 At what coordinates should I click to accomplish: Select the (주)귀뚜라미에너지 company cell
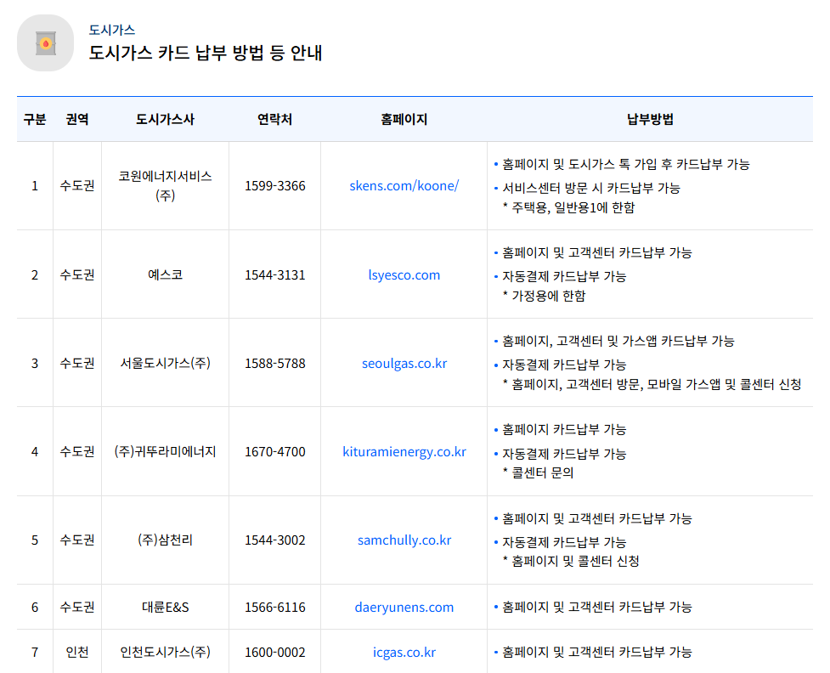[x=165, y=452]
